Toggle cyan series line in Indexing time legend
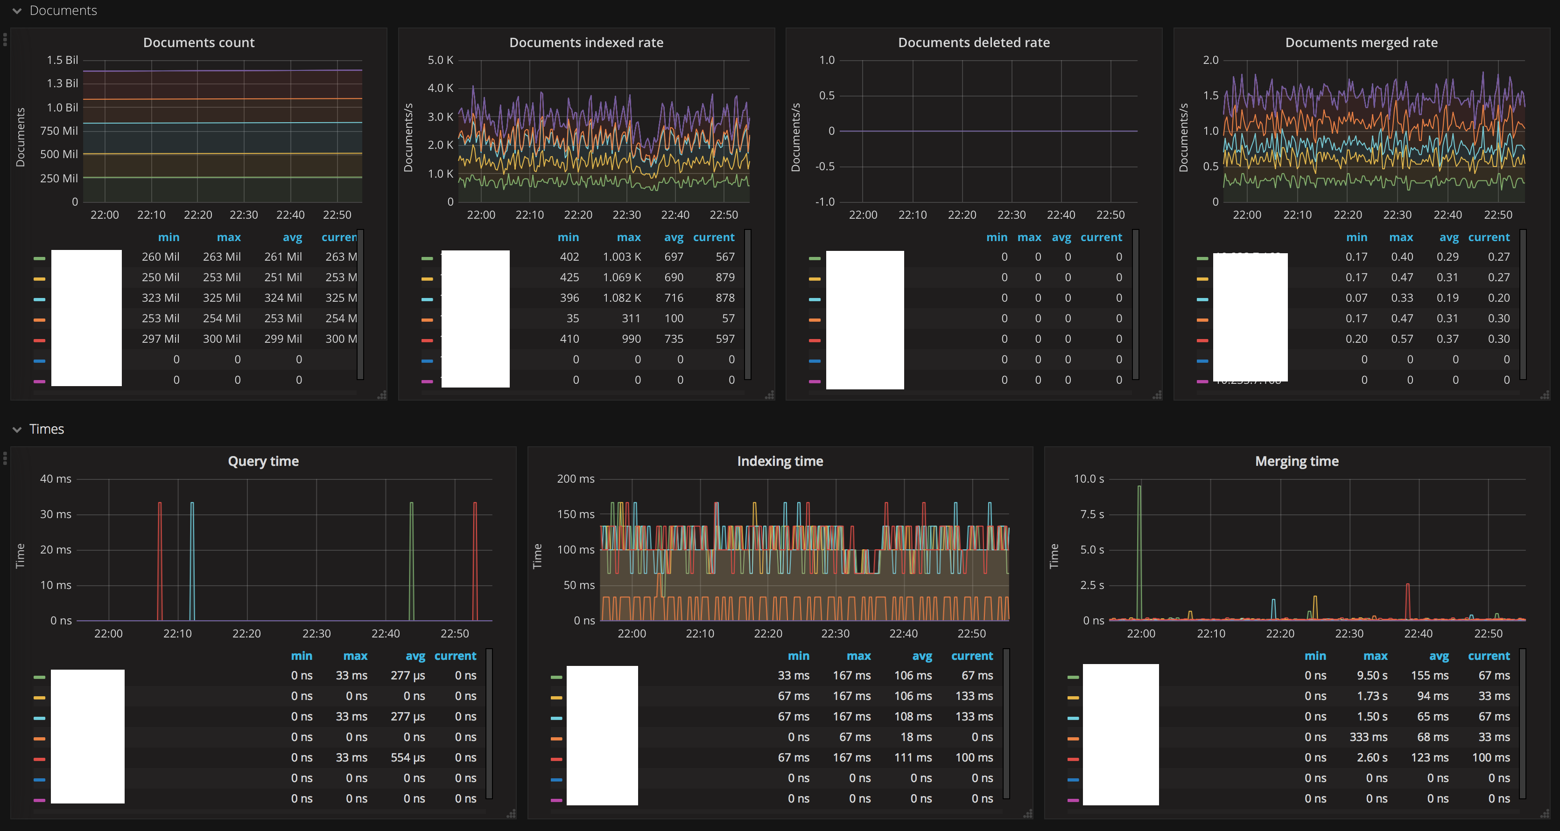Screen dimensions: 1560x831 click(556, 718)
